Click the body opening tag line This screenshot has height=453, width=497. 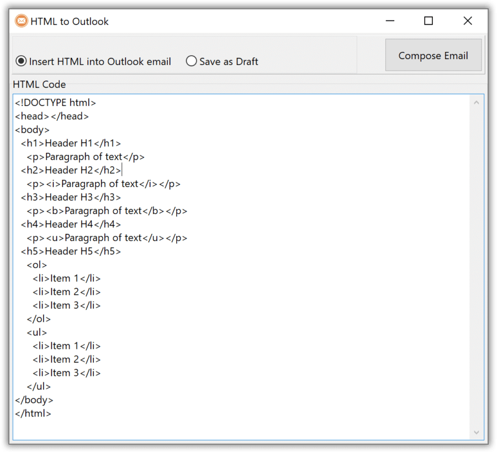tap(31, 129)
